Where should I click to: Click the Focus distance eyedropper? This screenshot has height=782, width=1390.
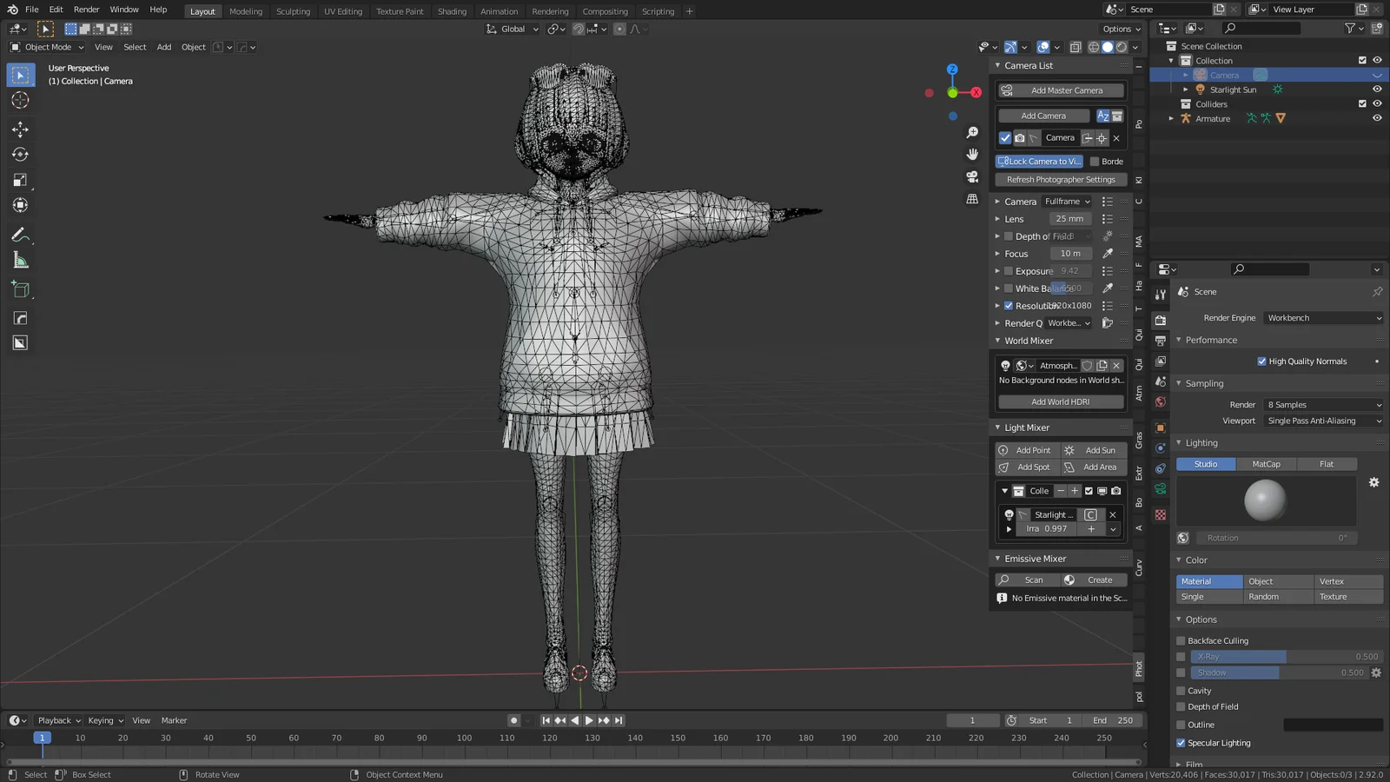[x=1107, y=253]
